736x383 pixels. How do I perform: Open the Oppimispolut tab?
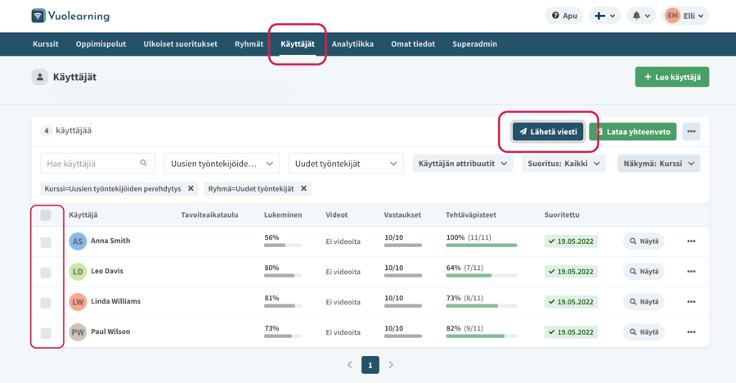(x=101, y=44)
